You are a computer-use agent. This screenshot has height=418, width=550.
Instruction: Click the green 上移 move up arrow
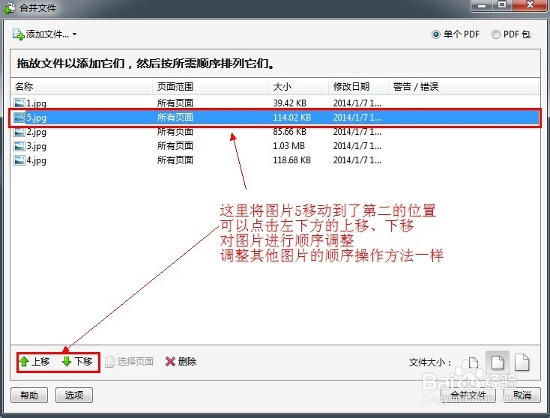click(24, 362)
